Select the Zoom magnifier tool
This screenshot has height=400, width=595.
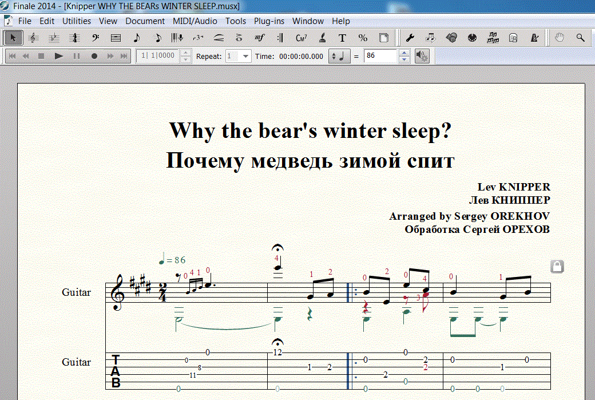(x=580, y=38)
